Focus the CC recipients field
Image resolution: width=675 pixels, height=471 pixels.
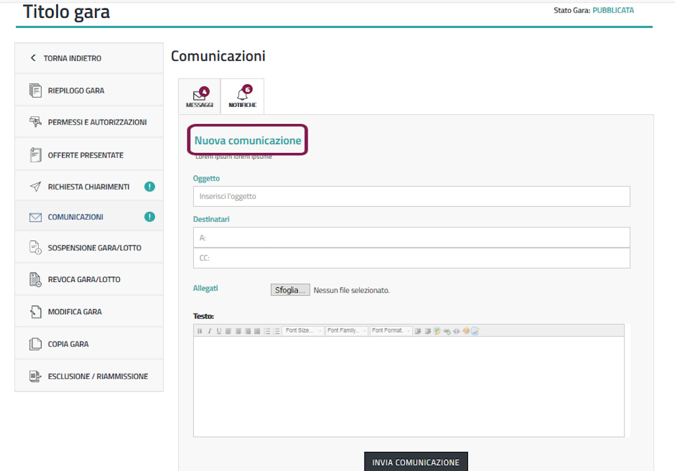tap(411, 258)
